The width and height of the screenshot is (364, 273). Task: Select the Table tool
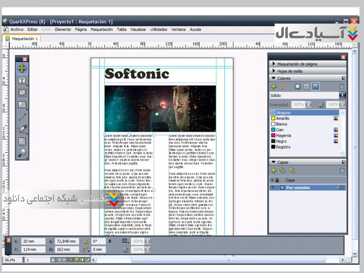tap(22, 142)
